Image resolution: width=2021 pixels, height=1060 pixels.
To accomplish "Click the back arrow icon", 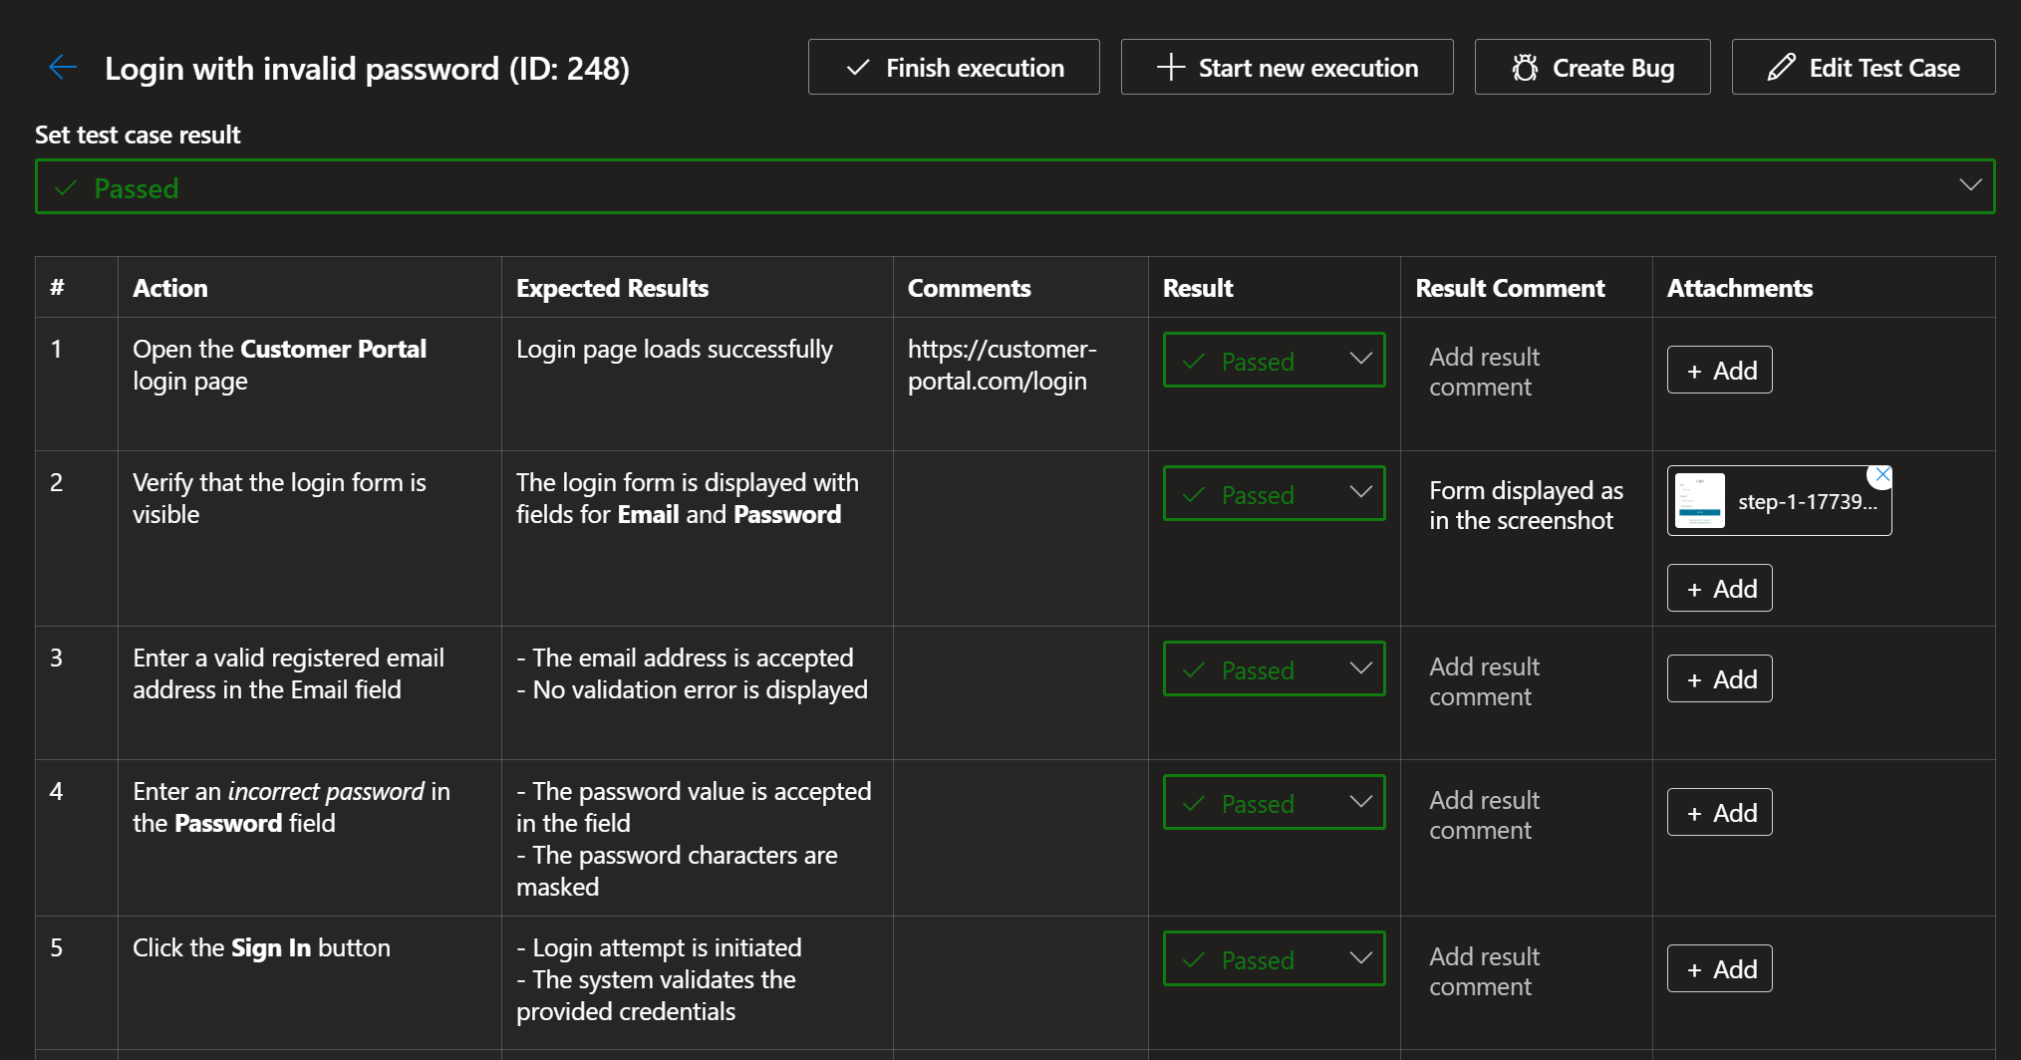I will pos(63,68).
